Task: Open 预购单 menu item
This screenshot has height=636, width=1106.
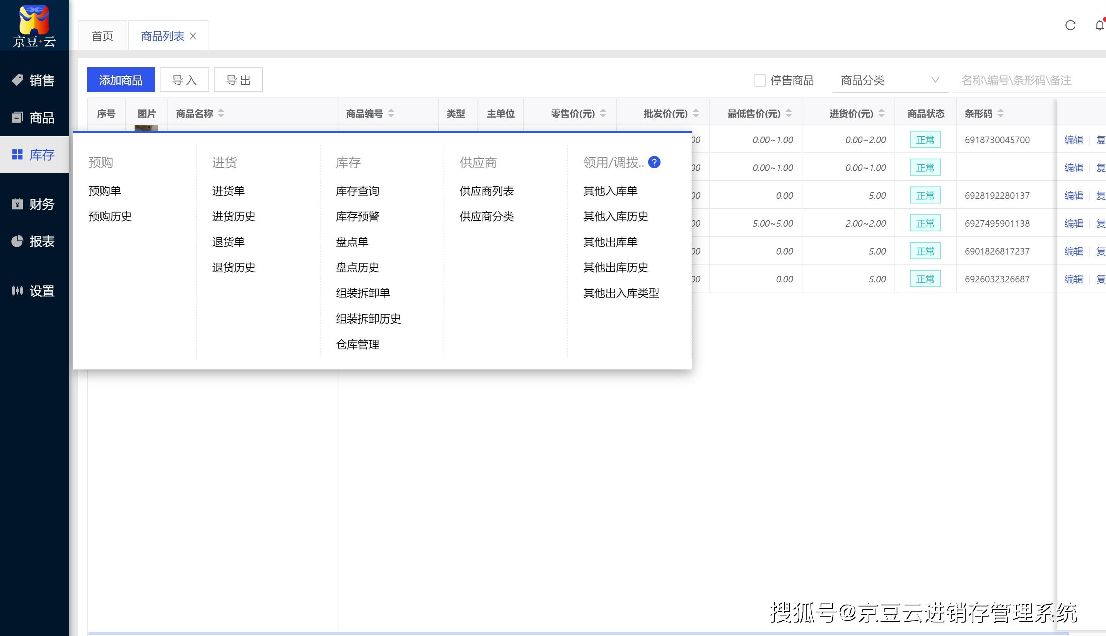Action: [x=105, y=191]
